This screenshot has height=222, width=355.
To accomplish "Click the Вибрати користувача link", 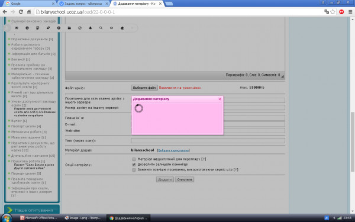I will click(173, 150).
